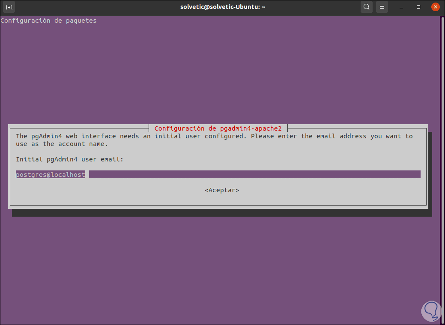Image resolution: width=445 pixels, height=325 pixels.
Task: Click the lightbulb hint icon
Action: coord(431,311)
